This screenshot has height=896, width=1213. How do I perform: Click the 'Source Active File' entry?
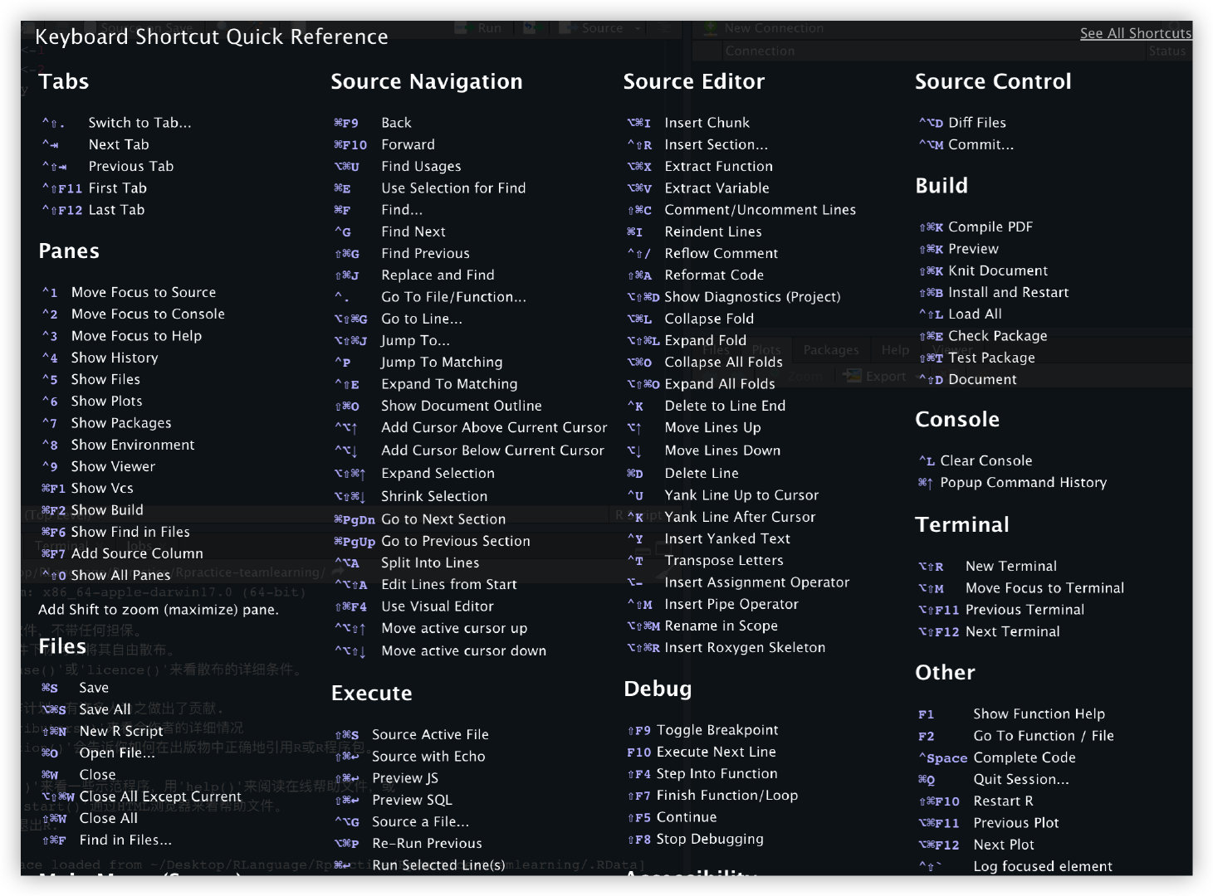point(411,735)
